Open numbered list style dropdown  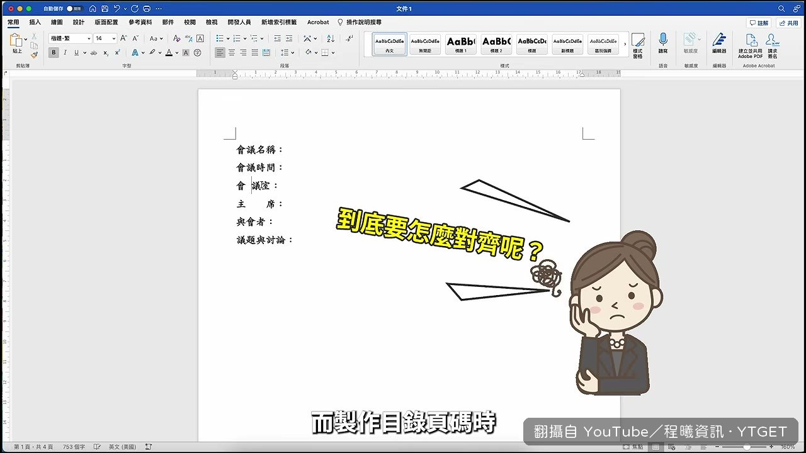click(x=244, y=38)
